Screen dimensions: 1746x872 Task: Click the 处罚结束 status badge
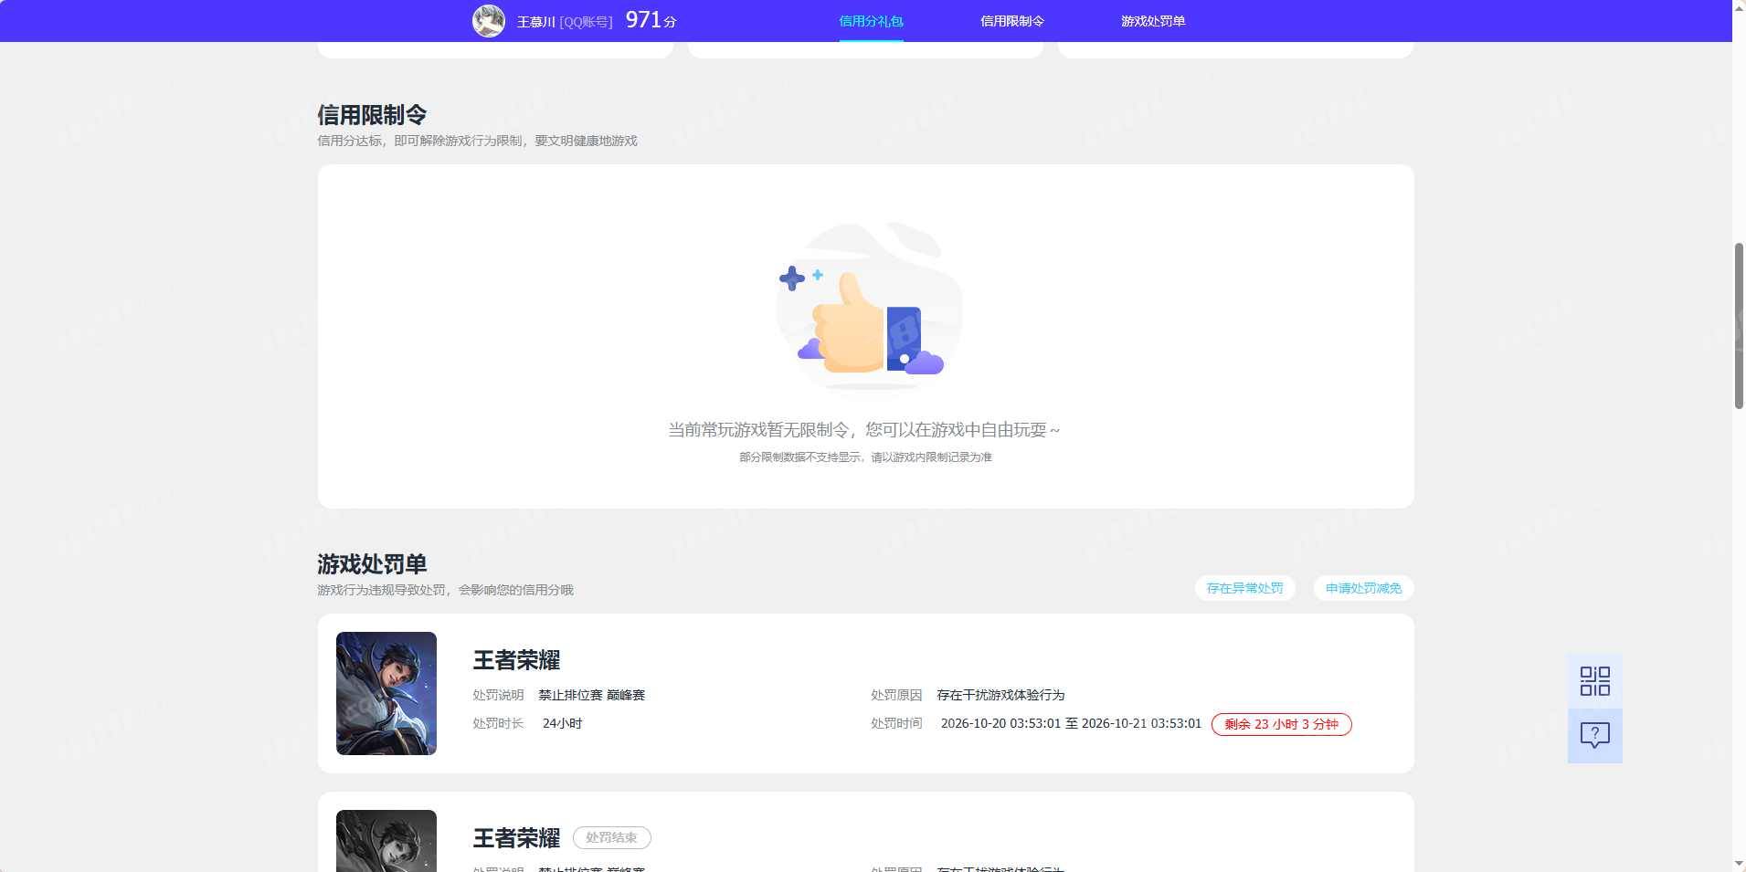pos(611,837)
